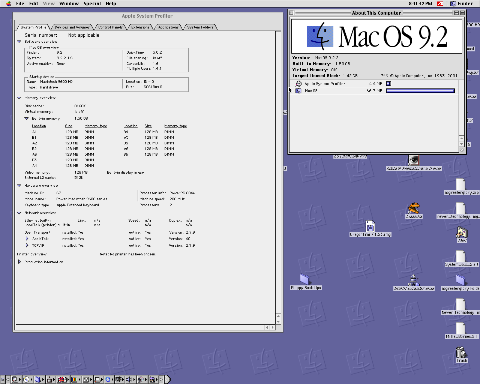This screenshot has width=480, height=384.
Task: Open the Edit menu
Action: tap(34, 4)
